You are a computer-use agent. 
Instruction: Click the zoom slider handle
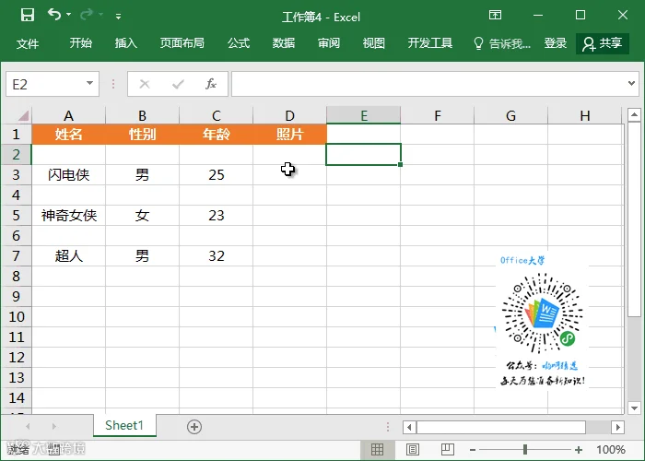(x=525, y=450)
